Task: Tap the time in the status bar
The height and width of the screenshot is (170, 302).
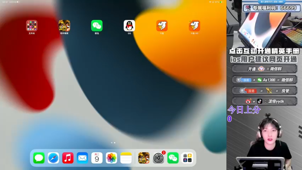Action: coord(5,2)
